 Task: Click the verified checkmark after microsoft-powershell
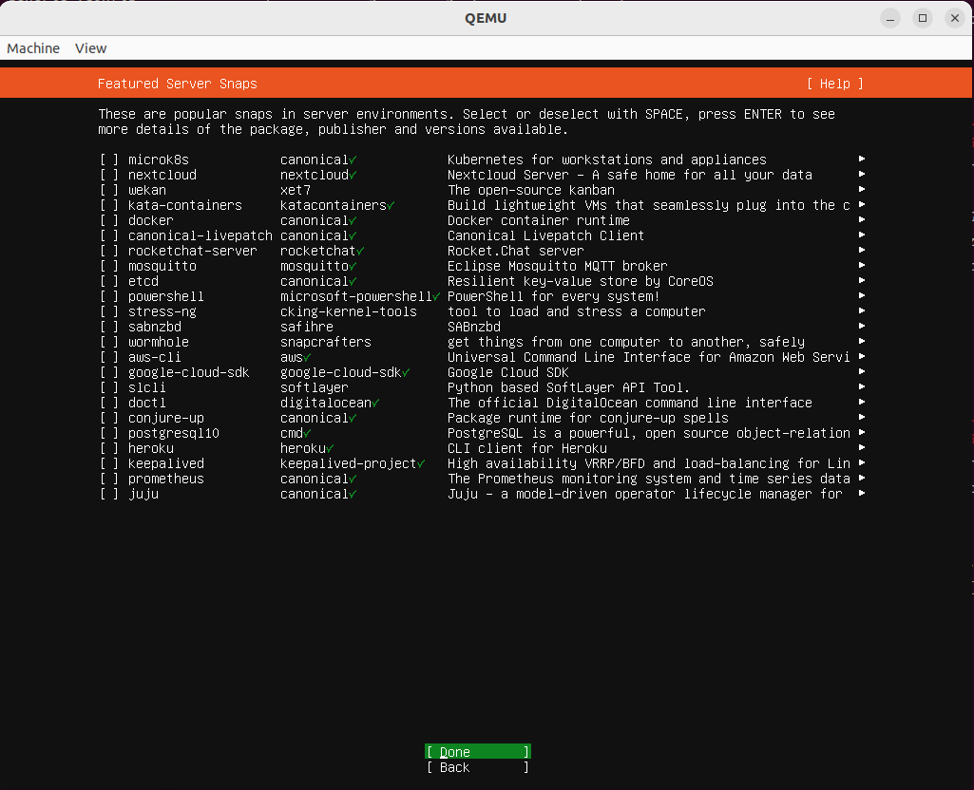coord(437,296)
